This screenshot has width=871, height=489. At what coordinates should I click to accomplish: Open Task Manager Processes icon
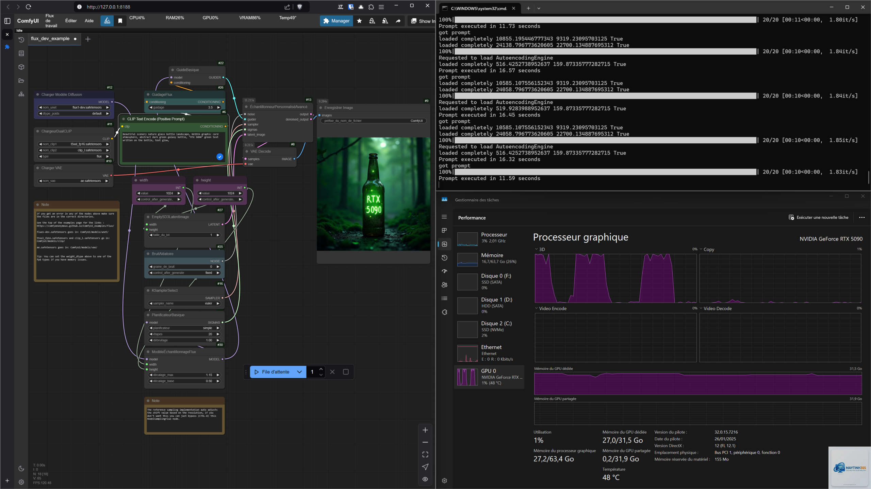[x=444, y=231]
